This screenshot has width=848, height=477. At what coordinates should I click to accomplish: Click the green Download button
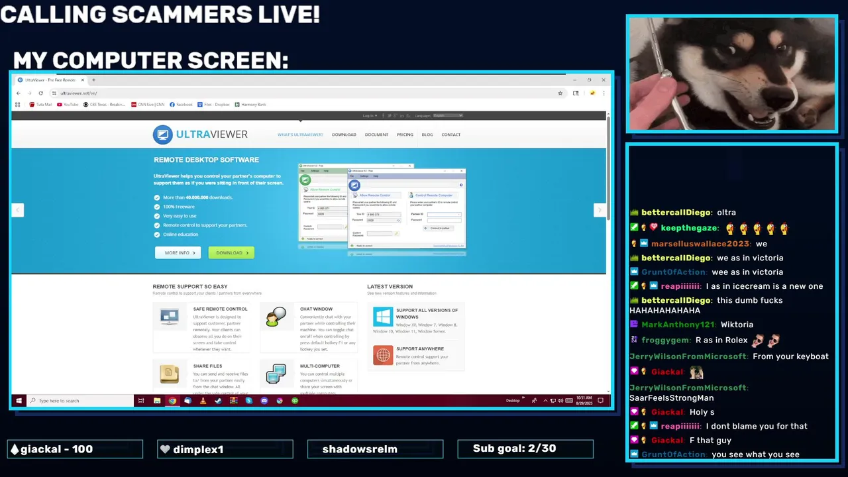tap(231, 252)
